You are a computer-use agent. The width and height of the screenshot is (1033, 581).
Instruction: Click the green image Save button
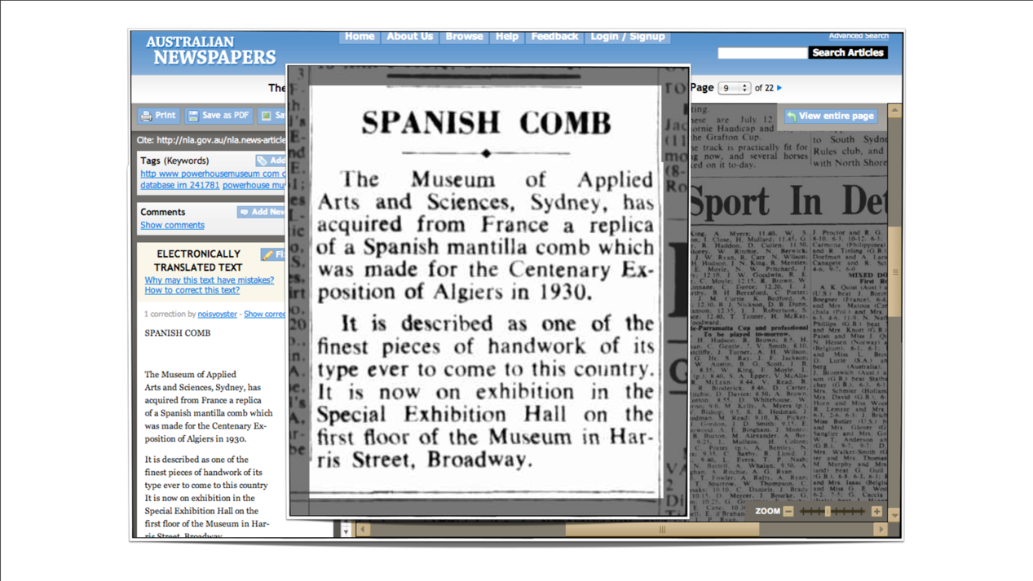coord(272,116)
